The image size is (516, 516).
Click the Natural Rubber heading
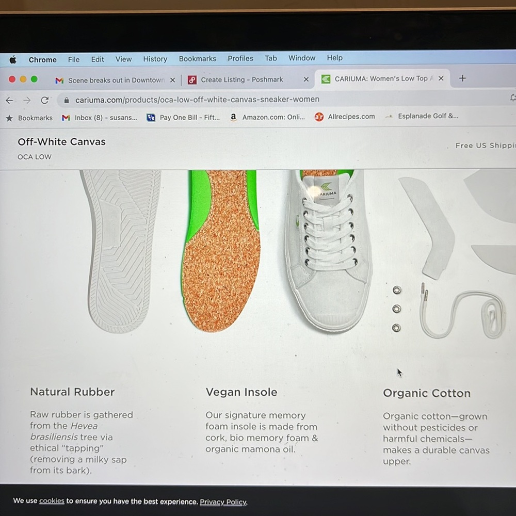72,392
